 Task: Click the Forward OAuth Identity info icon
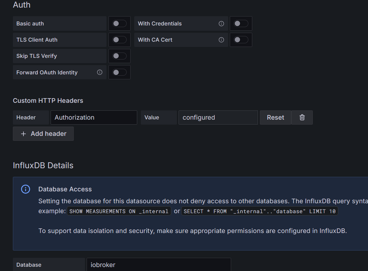100,72
